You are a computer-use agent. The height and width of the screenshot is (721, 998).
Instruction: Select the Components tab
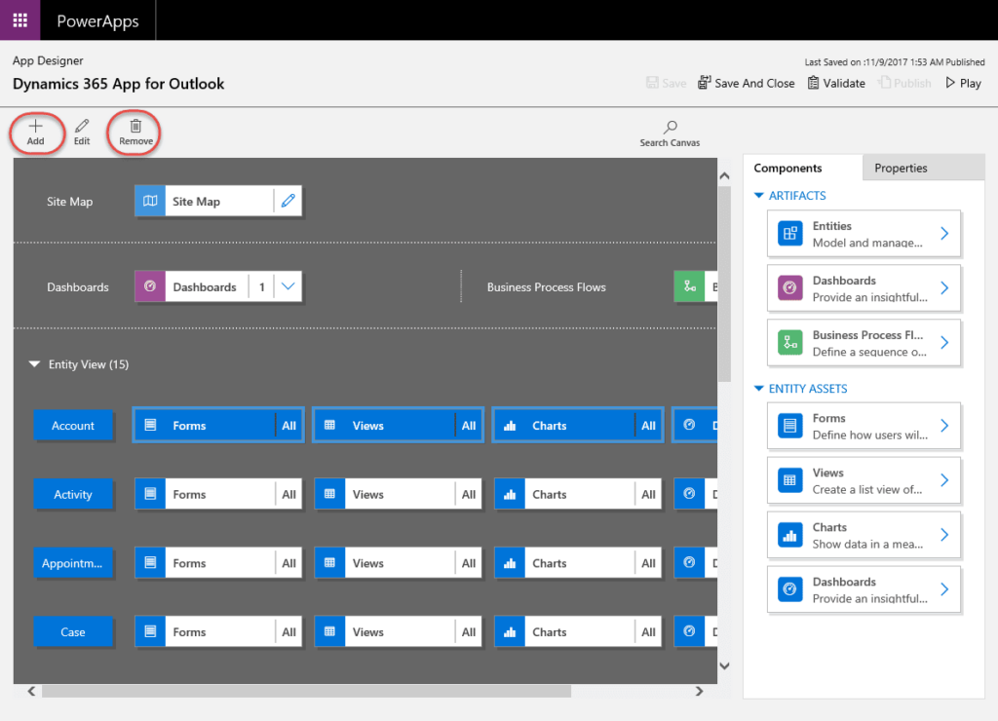click(x=787, y=168)
